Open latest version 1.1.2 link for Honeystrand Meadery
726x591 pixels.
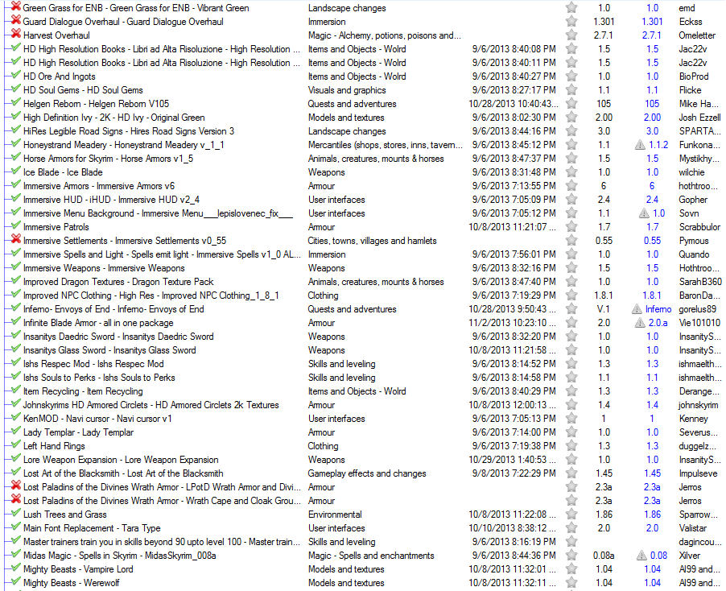coord(658,145)
